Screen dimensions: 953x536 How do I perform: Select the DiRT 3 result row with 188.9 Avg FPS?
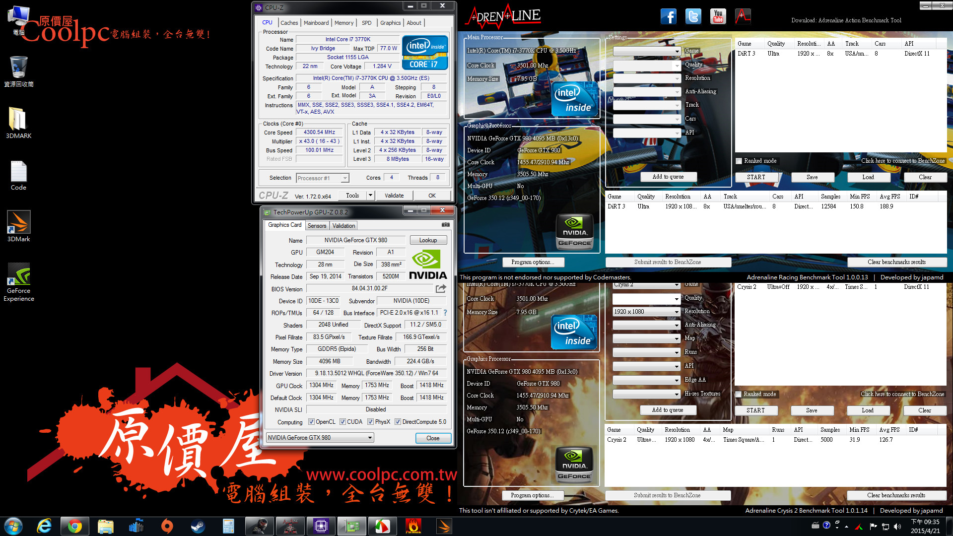click(x=775, y=206)
